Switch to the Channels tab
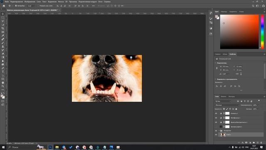This screenshot has height=150, width=266. point(224,97)
